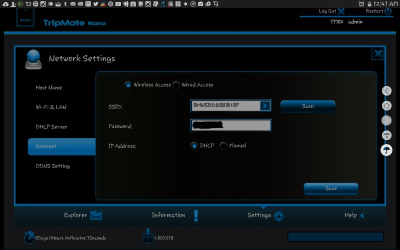Viewport: 400px width, 250px height.
Task: Click the Save button
Action: pyautogui.click(x=331, y=188)
